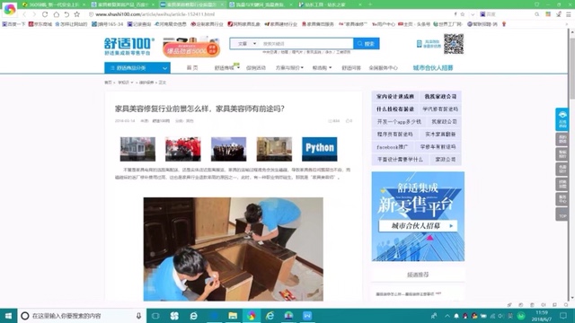Switch to the fourth browser tab
Image resolution: width=575 pixels, height=323 pixels.
[261, 4]
